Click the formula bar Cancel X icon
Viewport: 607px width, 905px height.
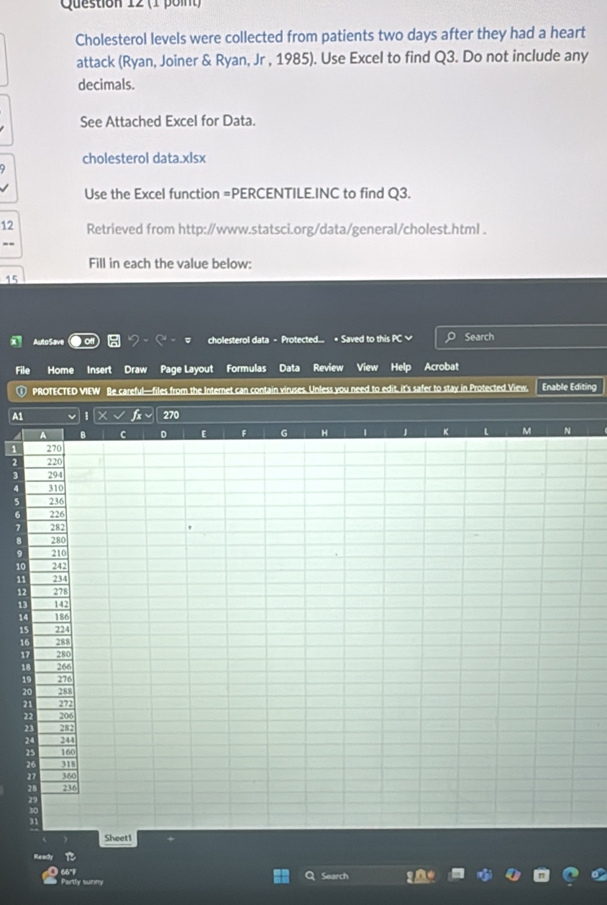tap(104, 414)
